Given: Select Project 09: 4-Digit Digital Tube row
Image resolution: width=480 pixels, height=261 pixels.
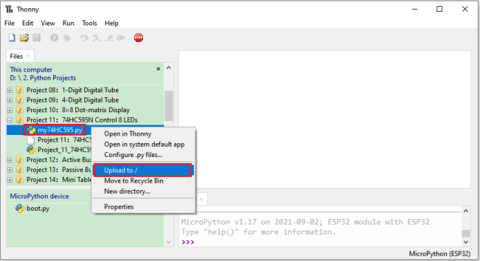Looking at the screenshot, I should point(73,100).
